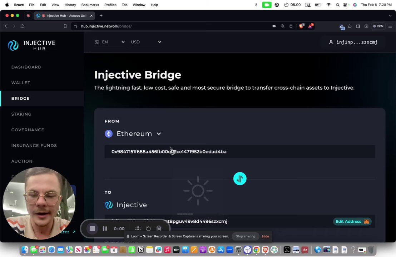Open the Bookmarks menu

(x=90, y=5)
